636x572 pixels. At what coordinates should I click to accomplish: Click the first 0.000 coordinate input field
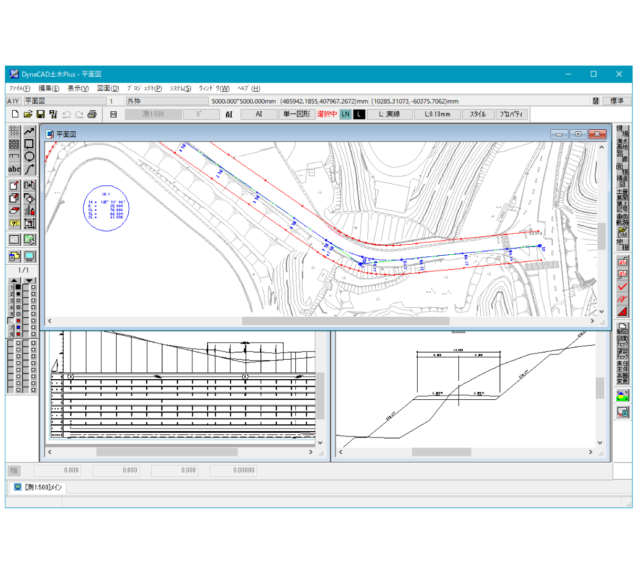pos(57,470)
